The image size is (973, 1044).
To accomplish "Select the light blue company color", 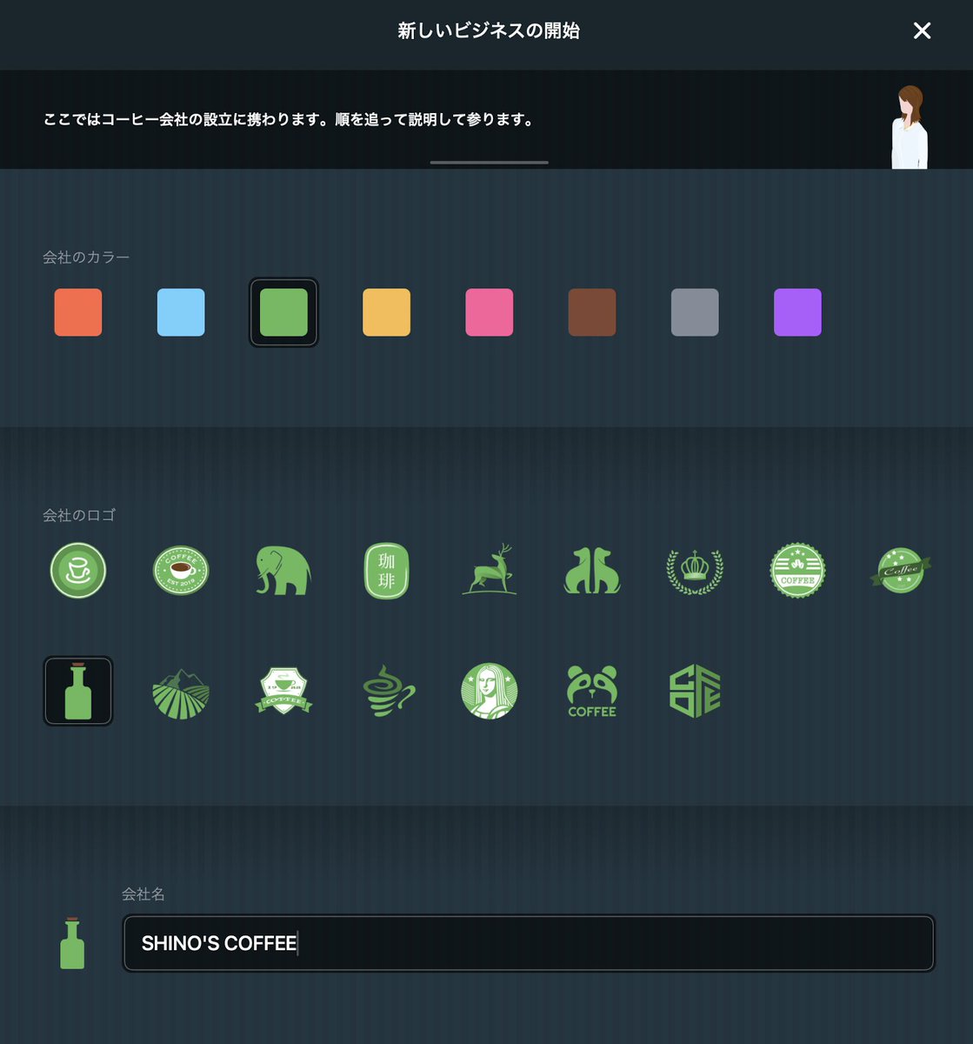I will tap(181, 312).
